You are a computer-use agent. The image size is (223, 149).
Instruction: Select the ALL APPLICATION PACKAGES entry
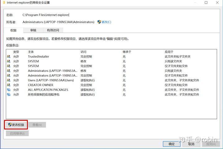111,90
